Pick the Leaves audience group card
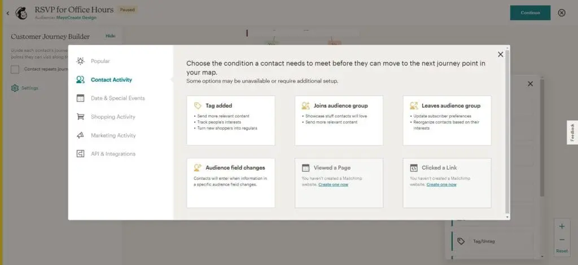Viewport: 578px width, 265px height. click(446, 120)
